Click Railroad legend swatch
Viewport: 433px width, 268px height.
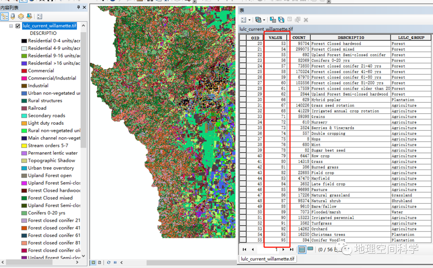pyautogui.click(x=24, y=108)
